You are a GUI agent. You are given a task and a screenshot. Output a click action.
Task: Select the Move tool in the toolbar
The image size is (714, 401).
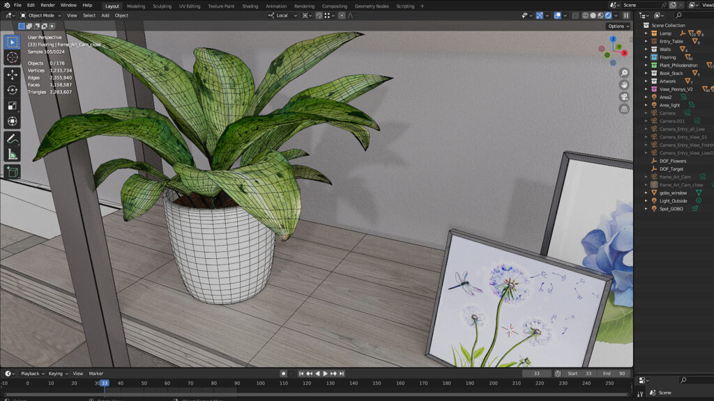[12, 74]
